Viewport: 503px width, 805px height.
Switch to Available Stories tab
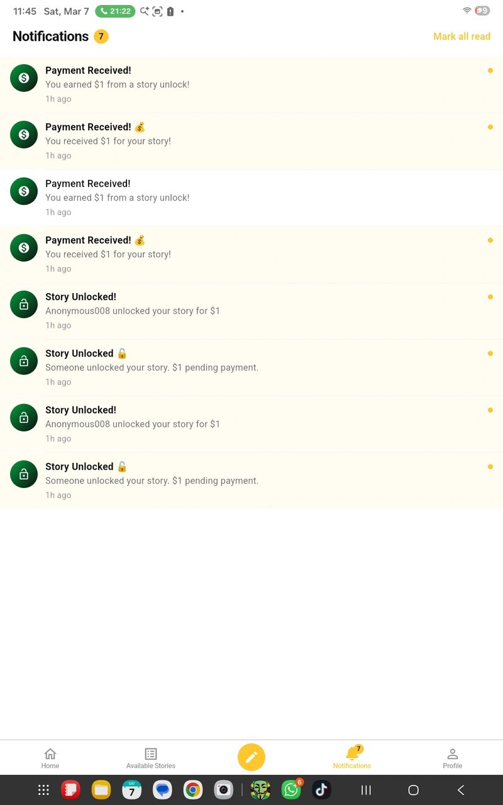click(x=151, y=758)
